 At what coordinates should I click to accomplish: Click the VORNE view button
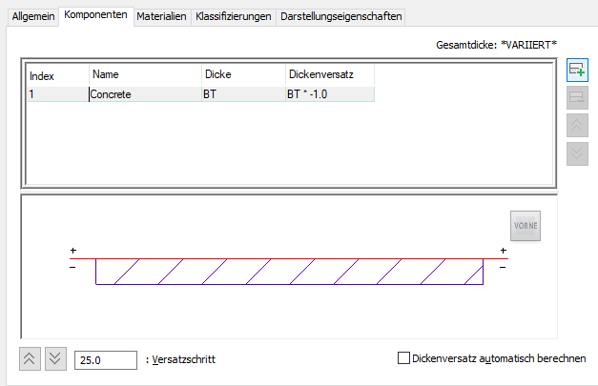point(526,226)
